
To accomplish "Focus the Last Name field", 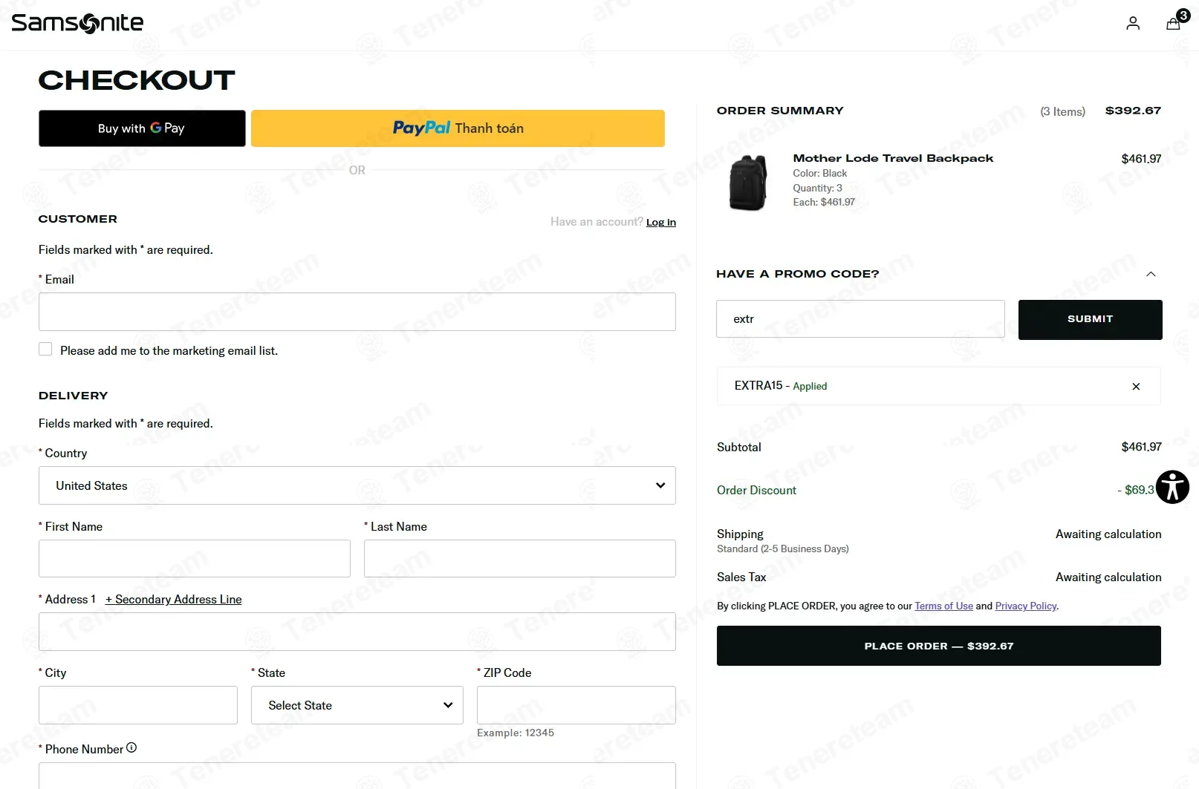I will click(x=520, y=559).
